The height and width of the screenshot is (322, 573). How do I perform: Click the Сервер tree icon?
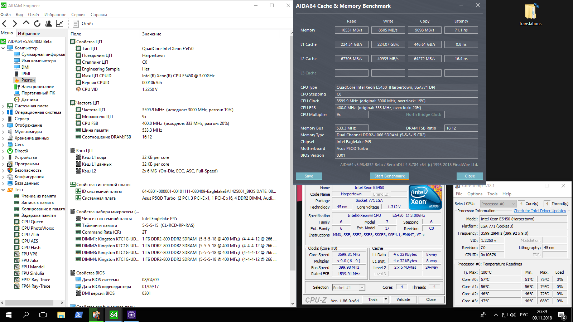coord(10,119)
